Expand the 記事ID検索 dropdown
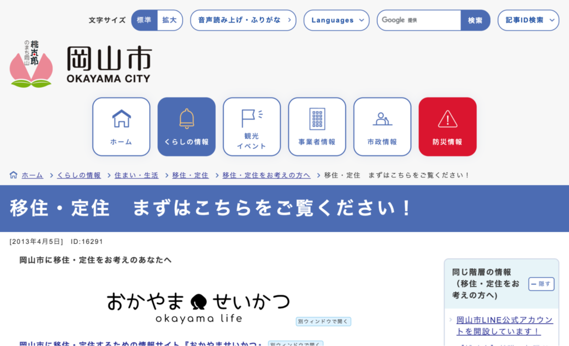Screen dimensions: 569x346 pos(527,20)
